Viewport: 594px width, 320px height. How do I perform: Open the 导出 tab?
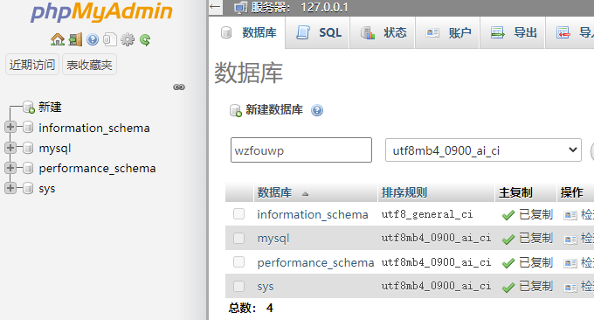513,32
